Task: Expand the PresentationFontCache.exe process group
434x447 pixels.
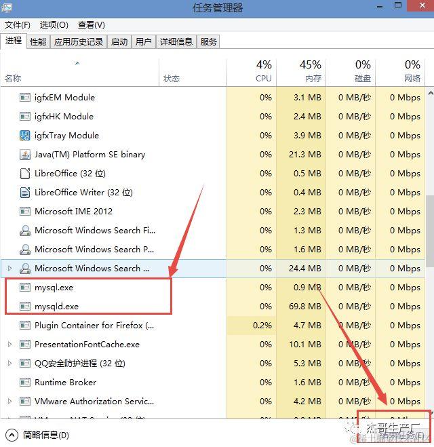Action: (9, 345)
